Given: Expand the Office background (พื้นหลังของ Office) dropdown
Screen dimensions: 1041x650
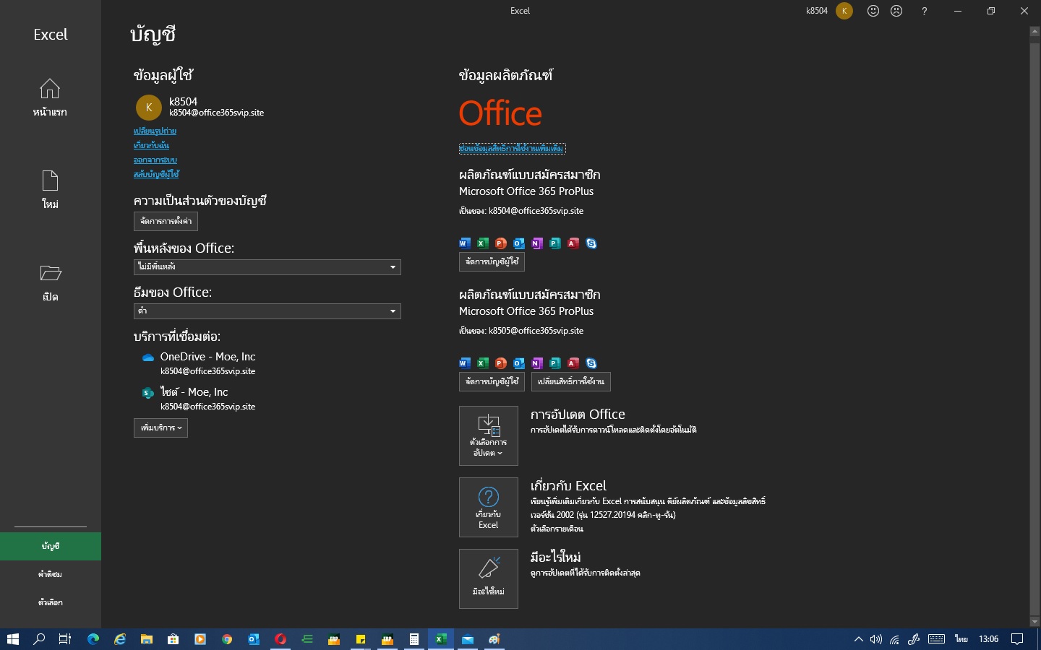Looking at the screenshot, I should click(x=267, y=267).
